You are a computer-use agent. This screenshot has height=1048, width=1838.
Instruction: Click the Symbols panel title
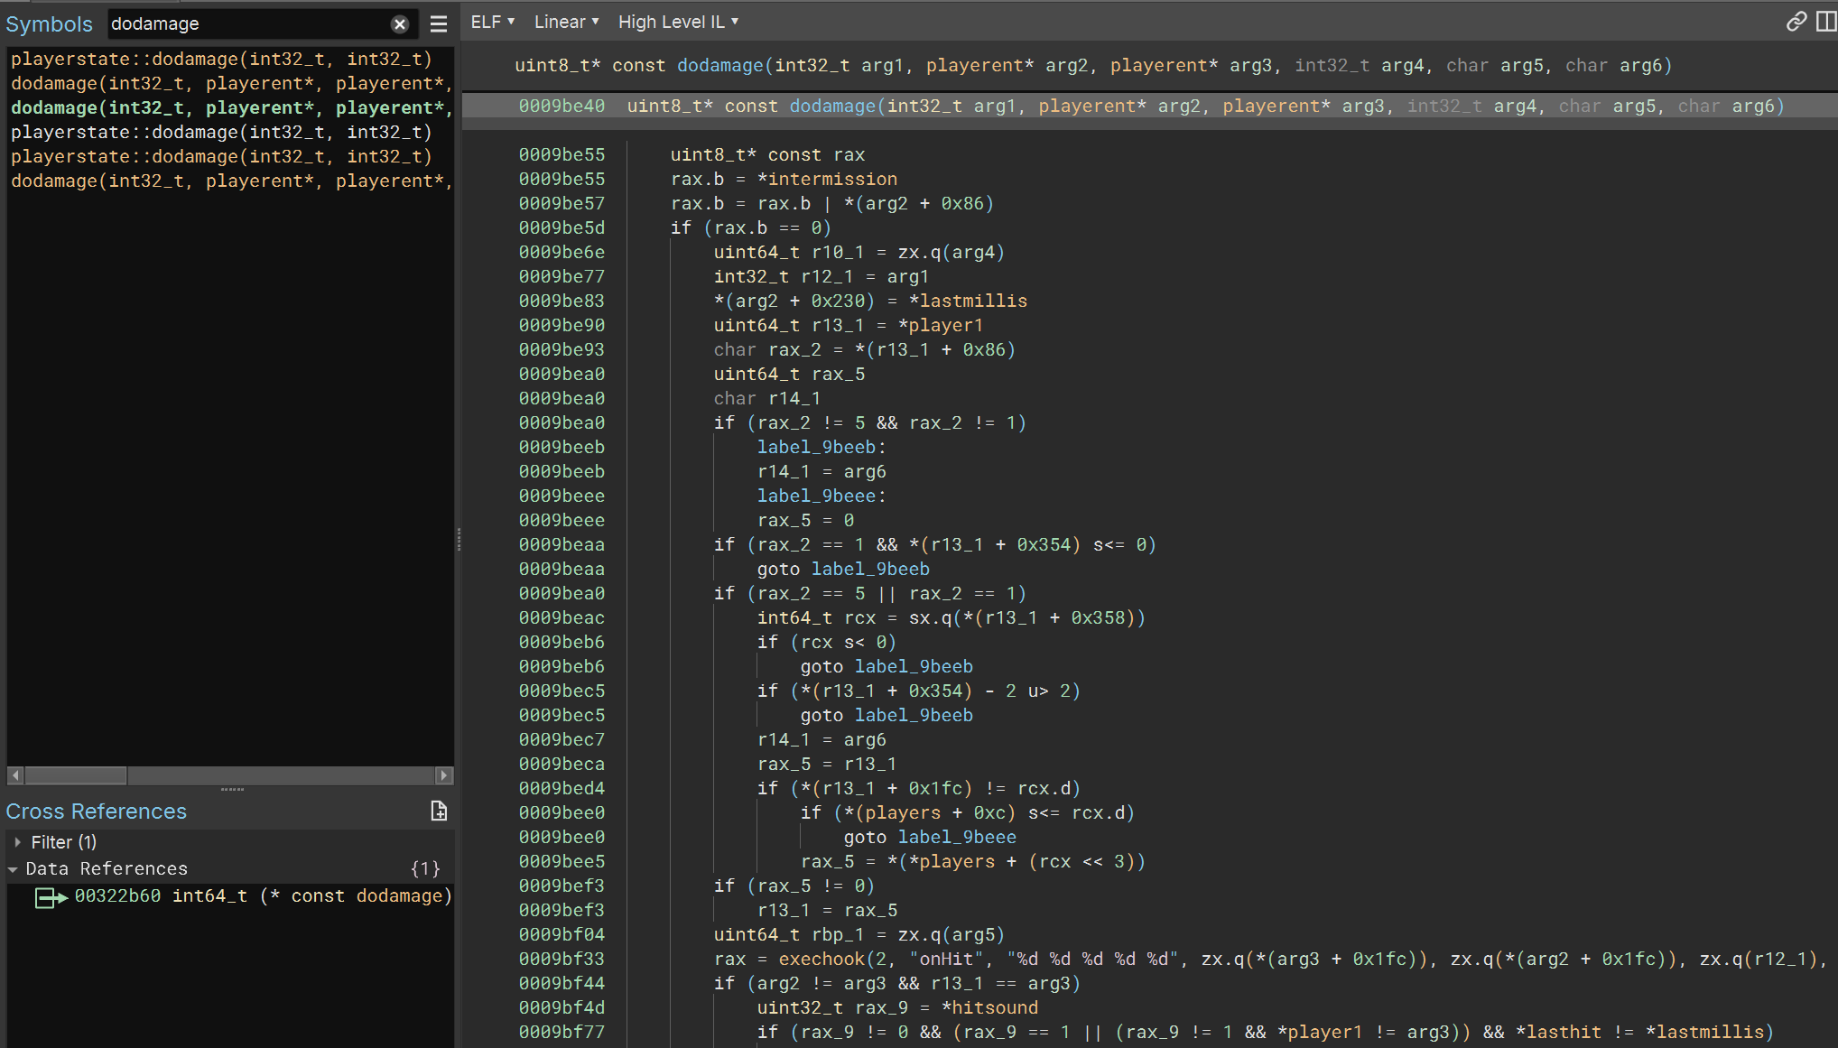[49, 24]
